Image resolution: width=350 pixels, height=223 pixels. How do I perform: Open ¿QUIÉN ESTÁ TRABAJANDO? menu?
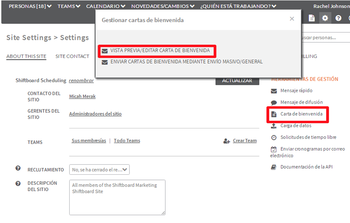[x=238, y=6]
